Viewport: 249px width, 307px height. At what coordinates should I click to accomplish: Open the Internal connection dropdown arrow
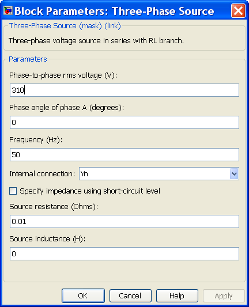[234, 174]
